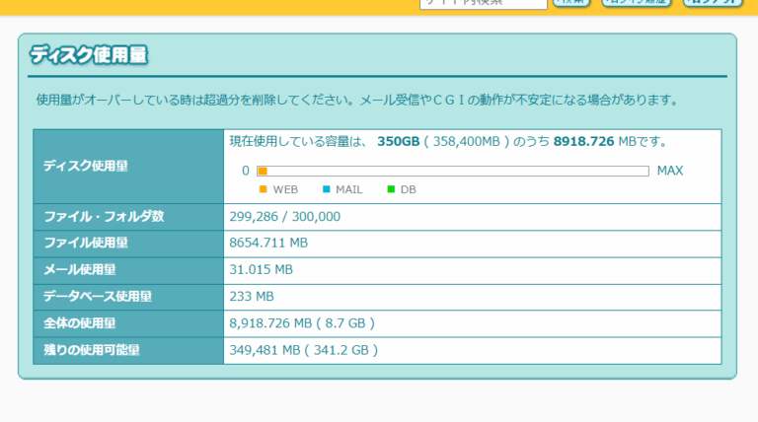758x422 pixels.
Task: Click the 8654.711 MB file usage value
Action: [268, 243]
